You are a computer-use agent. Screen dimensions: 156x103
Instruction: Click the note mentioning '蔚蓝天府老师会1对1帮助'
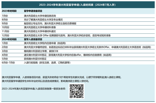click(x=62, y=77)
